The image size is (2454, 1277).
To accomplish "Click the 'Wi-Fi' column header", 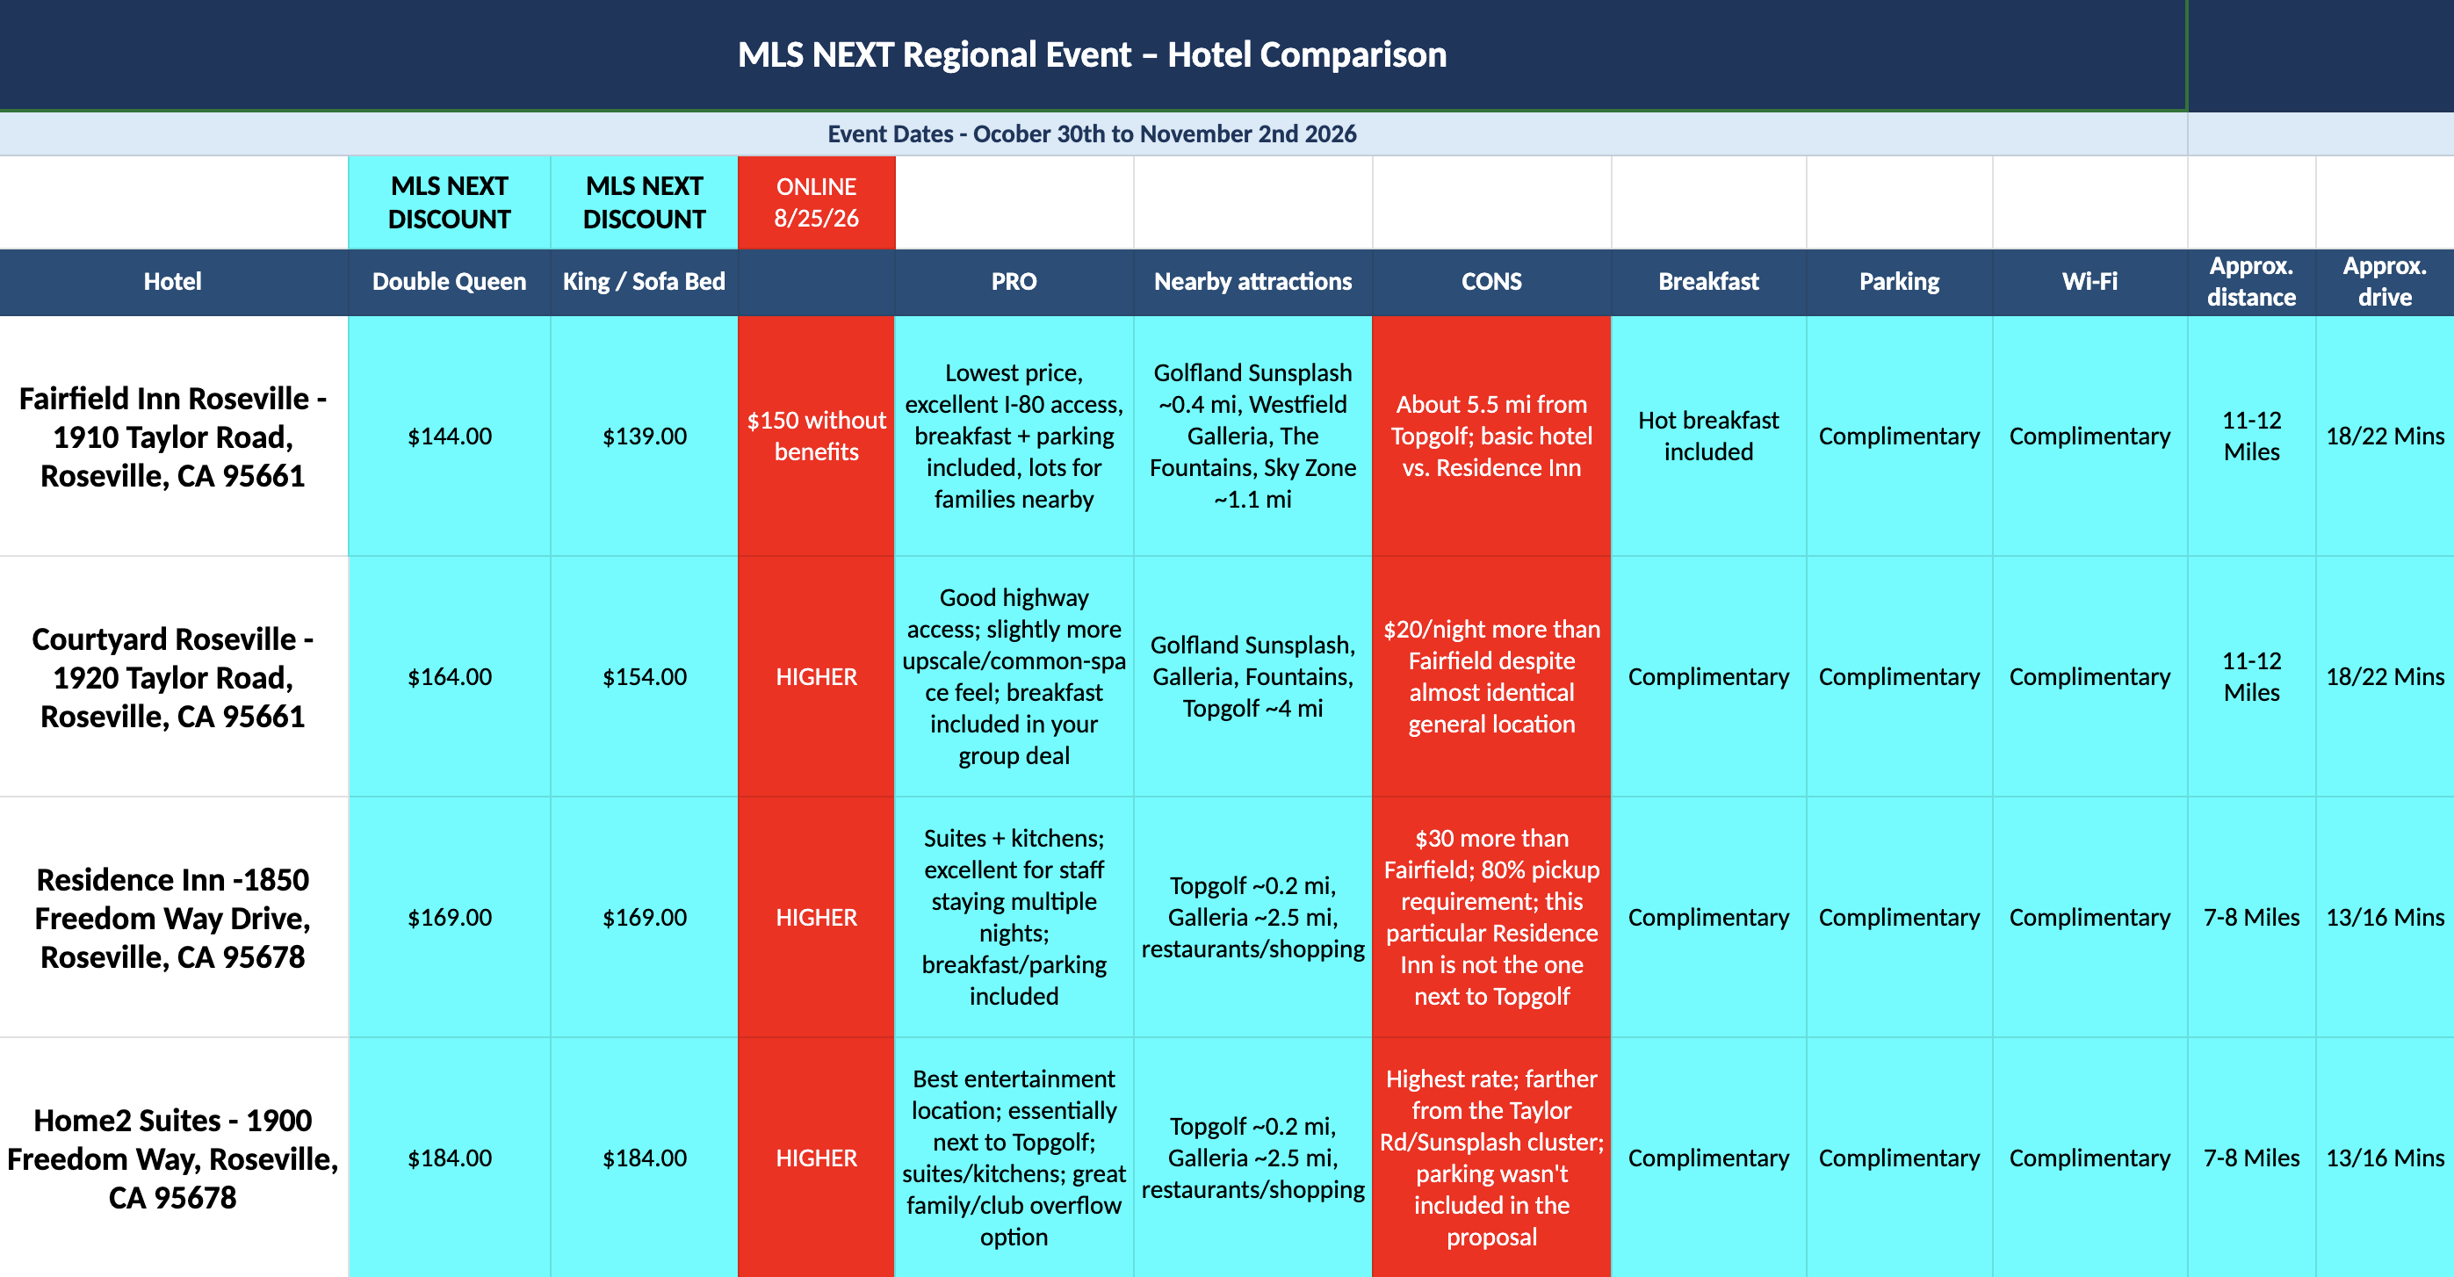I will point(2090,282).
